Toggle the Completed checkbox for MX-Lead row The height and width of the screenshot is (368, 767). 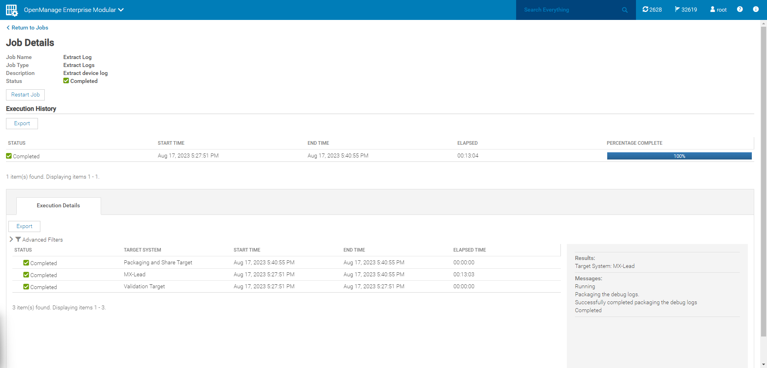click(x=26, y=274)
